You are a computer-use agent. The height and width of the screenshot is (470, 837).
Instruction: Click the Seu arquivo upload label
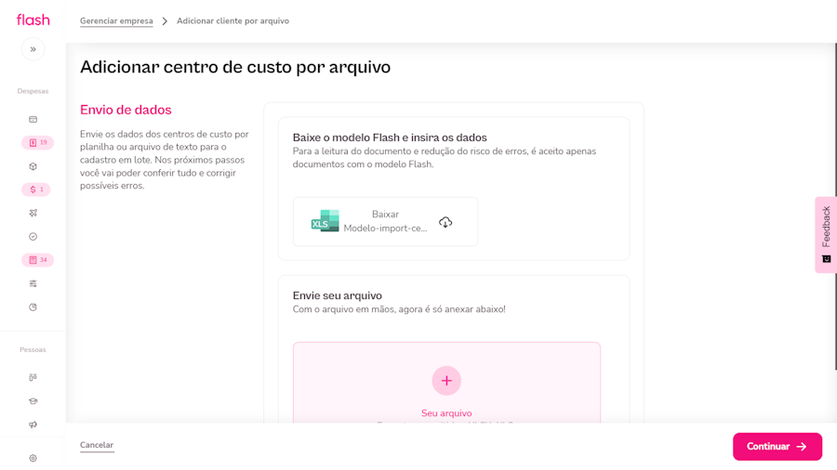coord(446,413)
